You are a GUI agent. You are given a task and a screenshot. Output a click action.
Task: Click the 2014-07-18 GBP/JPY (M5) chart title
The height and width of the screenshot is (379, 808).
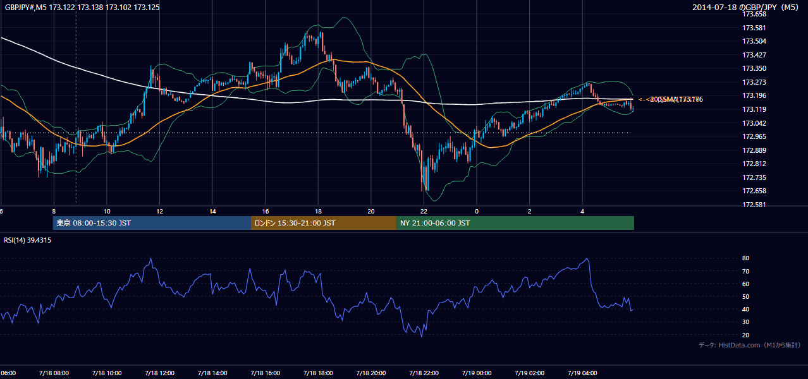pyautogui.click(x=747, y=8)
